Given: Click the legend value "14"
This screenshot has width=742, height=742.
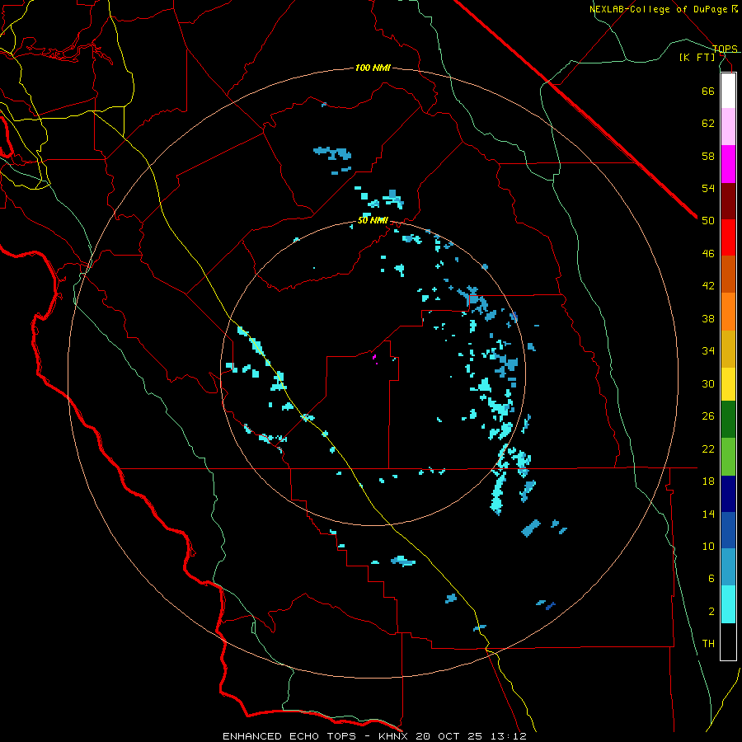Looking at the screenshot, I should click(x=708, y=514).
